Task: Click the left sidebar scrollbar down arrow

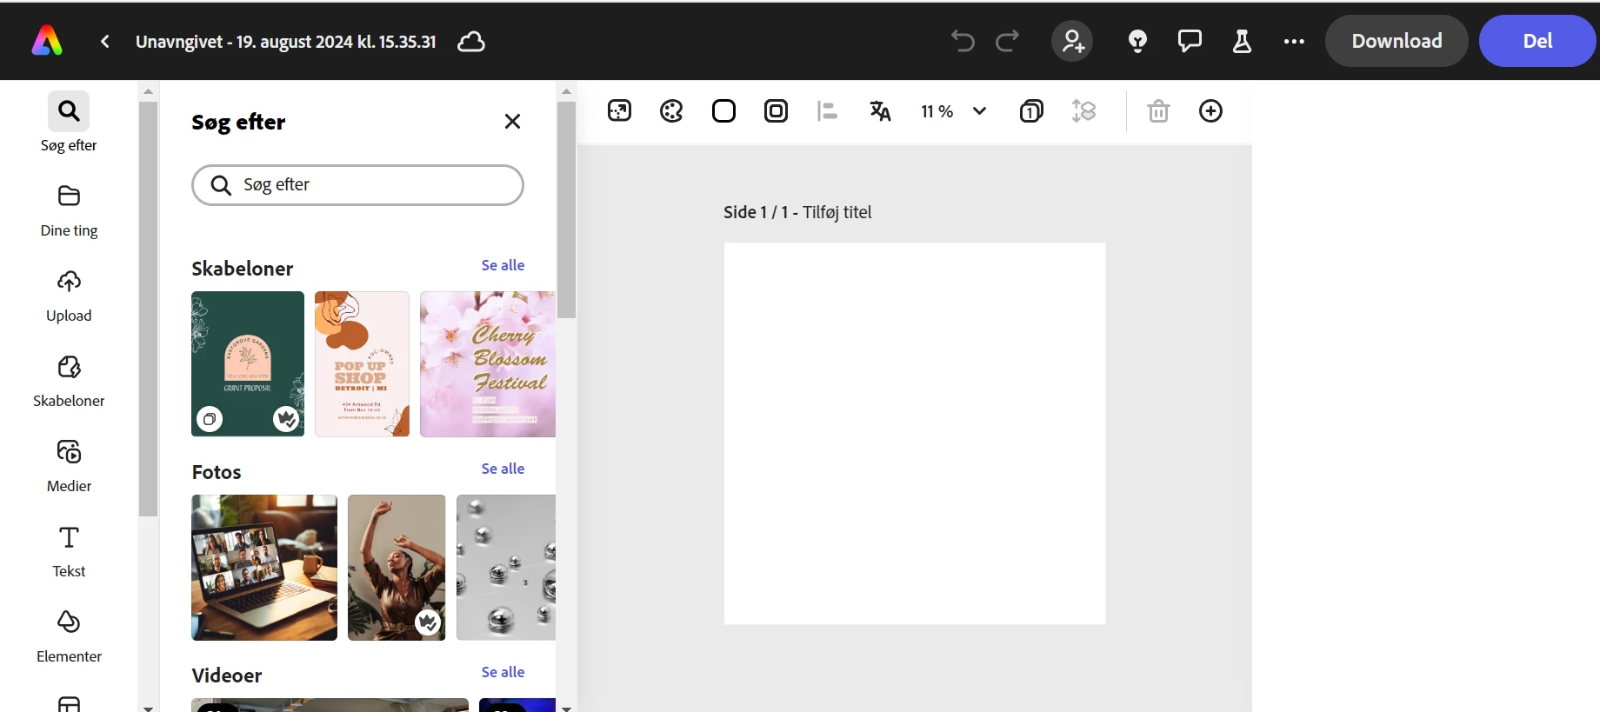Action: coord(148,707)
